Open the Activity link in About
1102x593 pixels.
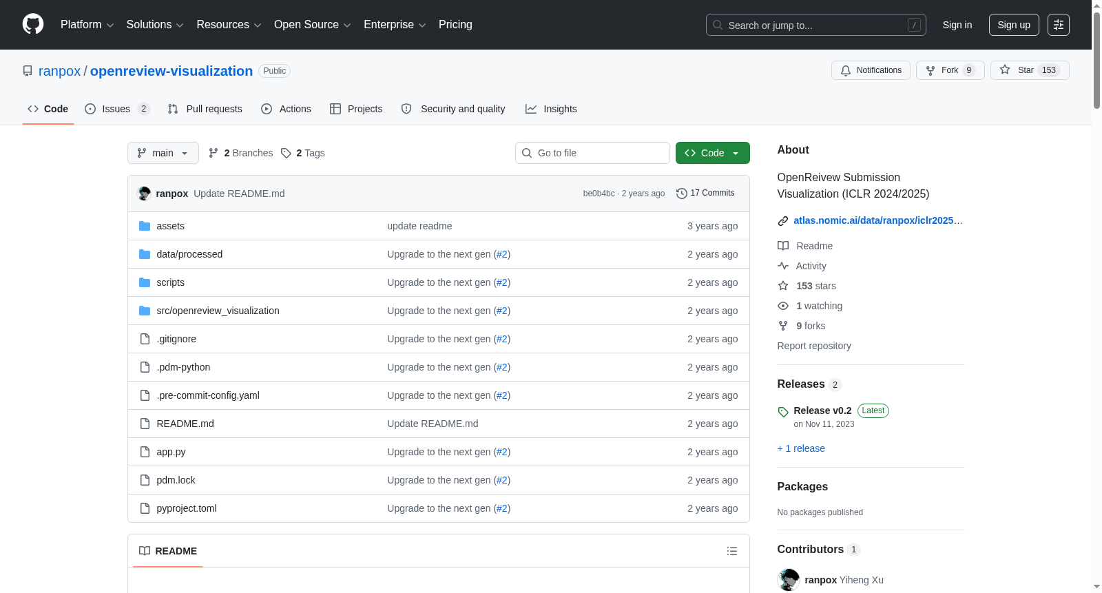(x=802, y=266)
